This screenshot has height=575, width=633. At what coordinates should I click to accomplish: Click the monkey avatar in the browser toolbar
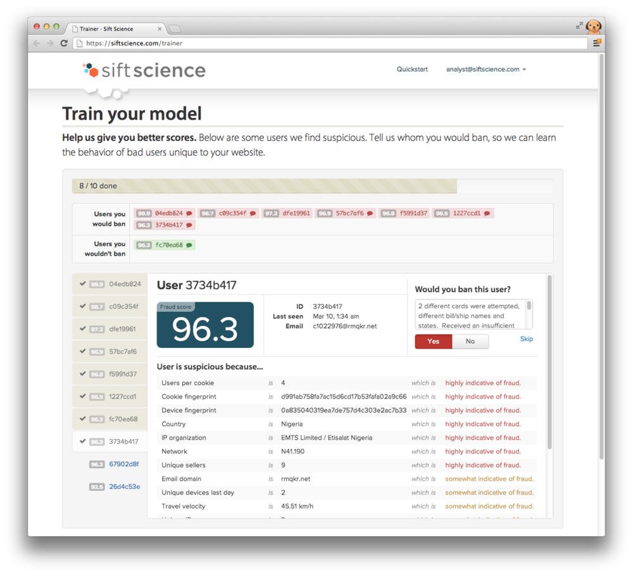[592, 27]
